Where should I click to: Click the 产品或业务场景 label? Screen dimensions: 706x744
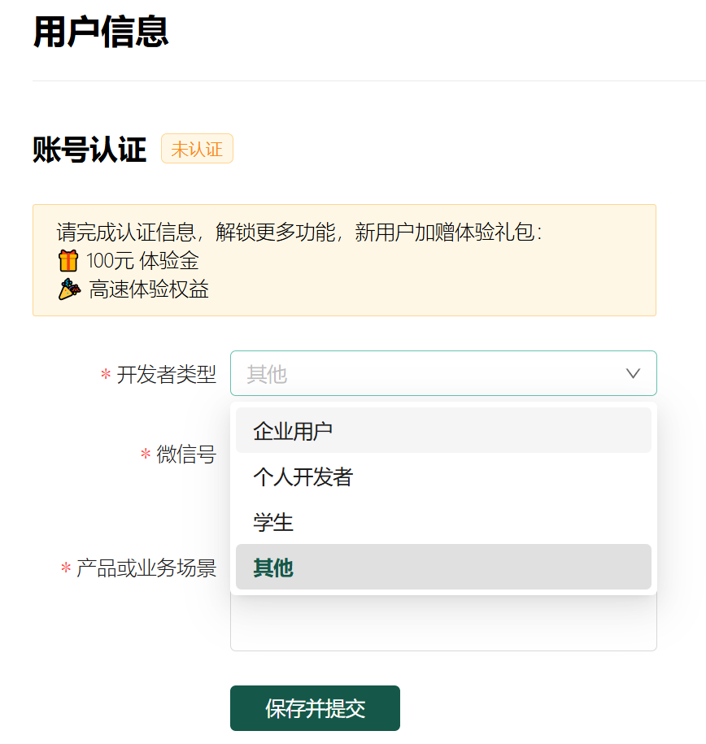point(146,568)
